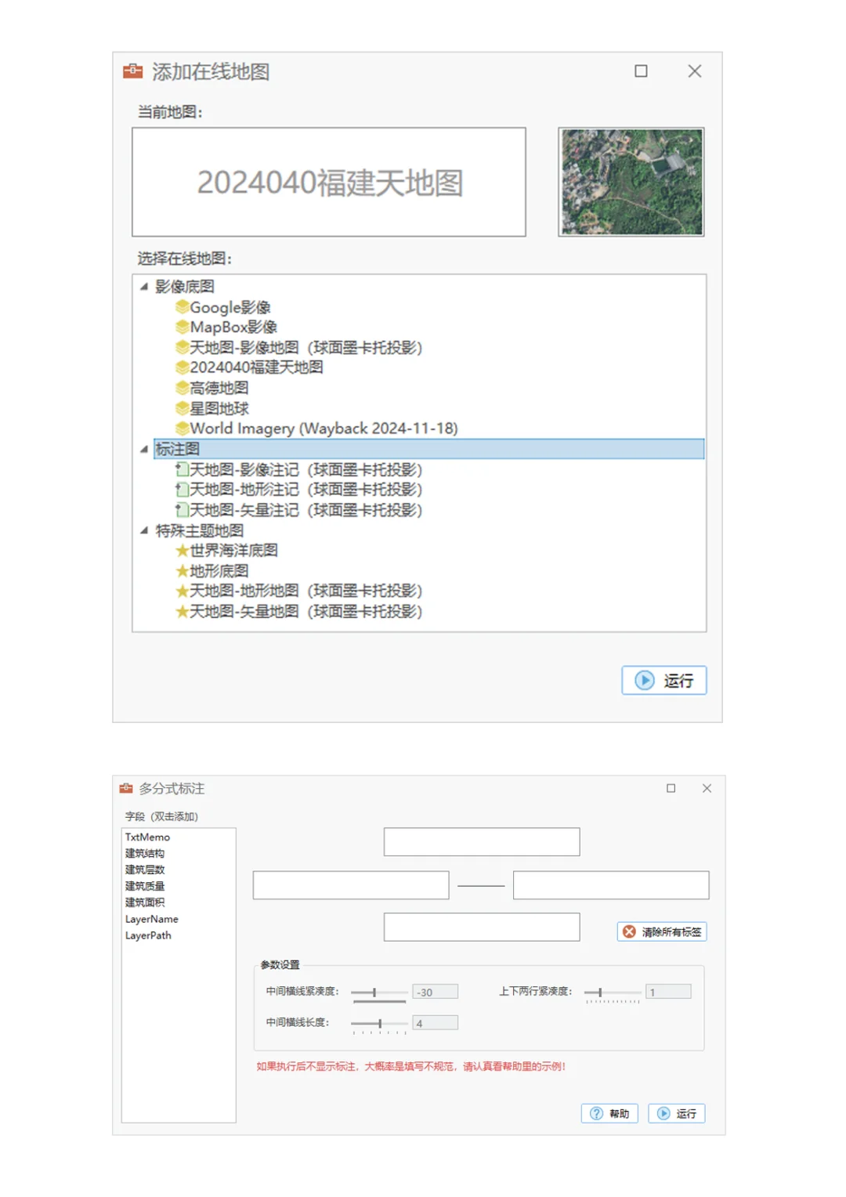Click the help question-mark icon
Image resolution: width=846 pixels, height=1197 pixels.
[595, 1113]
